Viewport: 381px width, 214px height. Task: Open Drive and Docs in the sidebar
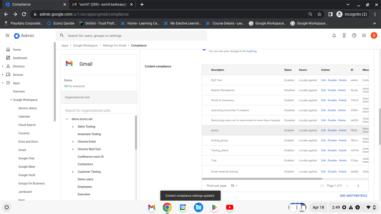[28, 142]
